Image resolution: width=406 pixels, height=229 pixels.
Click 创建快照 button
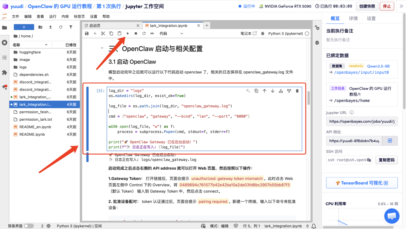(367, 6)
